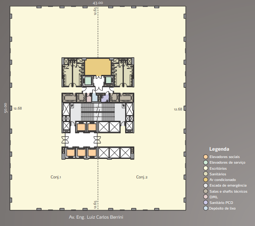Click the 43.00 width dimension
The image size is (255, 226).
coord(98,3)
